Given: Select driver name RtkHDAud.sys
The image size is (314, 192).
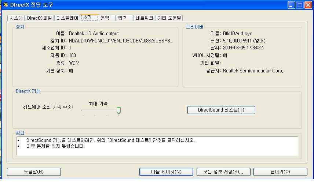Looking at the screenshot, I should (237, 33).
